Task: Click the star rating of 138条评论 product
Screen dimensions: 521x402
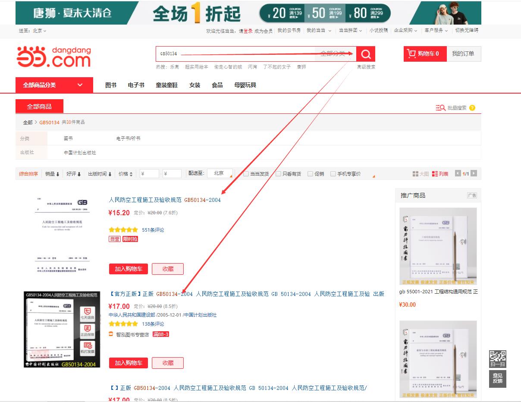Action: [x=123, y=324]
